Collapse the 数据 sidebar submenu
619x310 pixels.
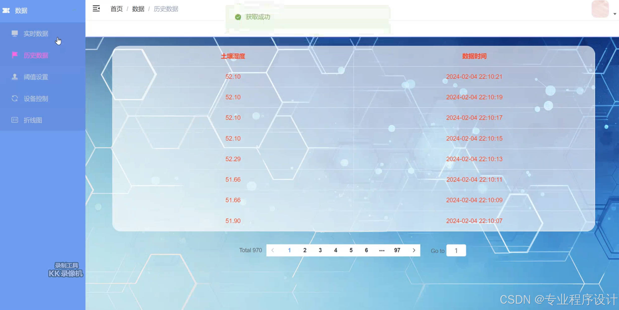coord(74,11)
